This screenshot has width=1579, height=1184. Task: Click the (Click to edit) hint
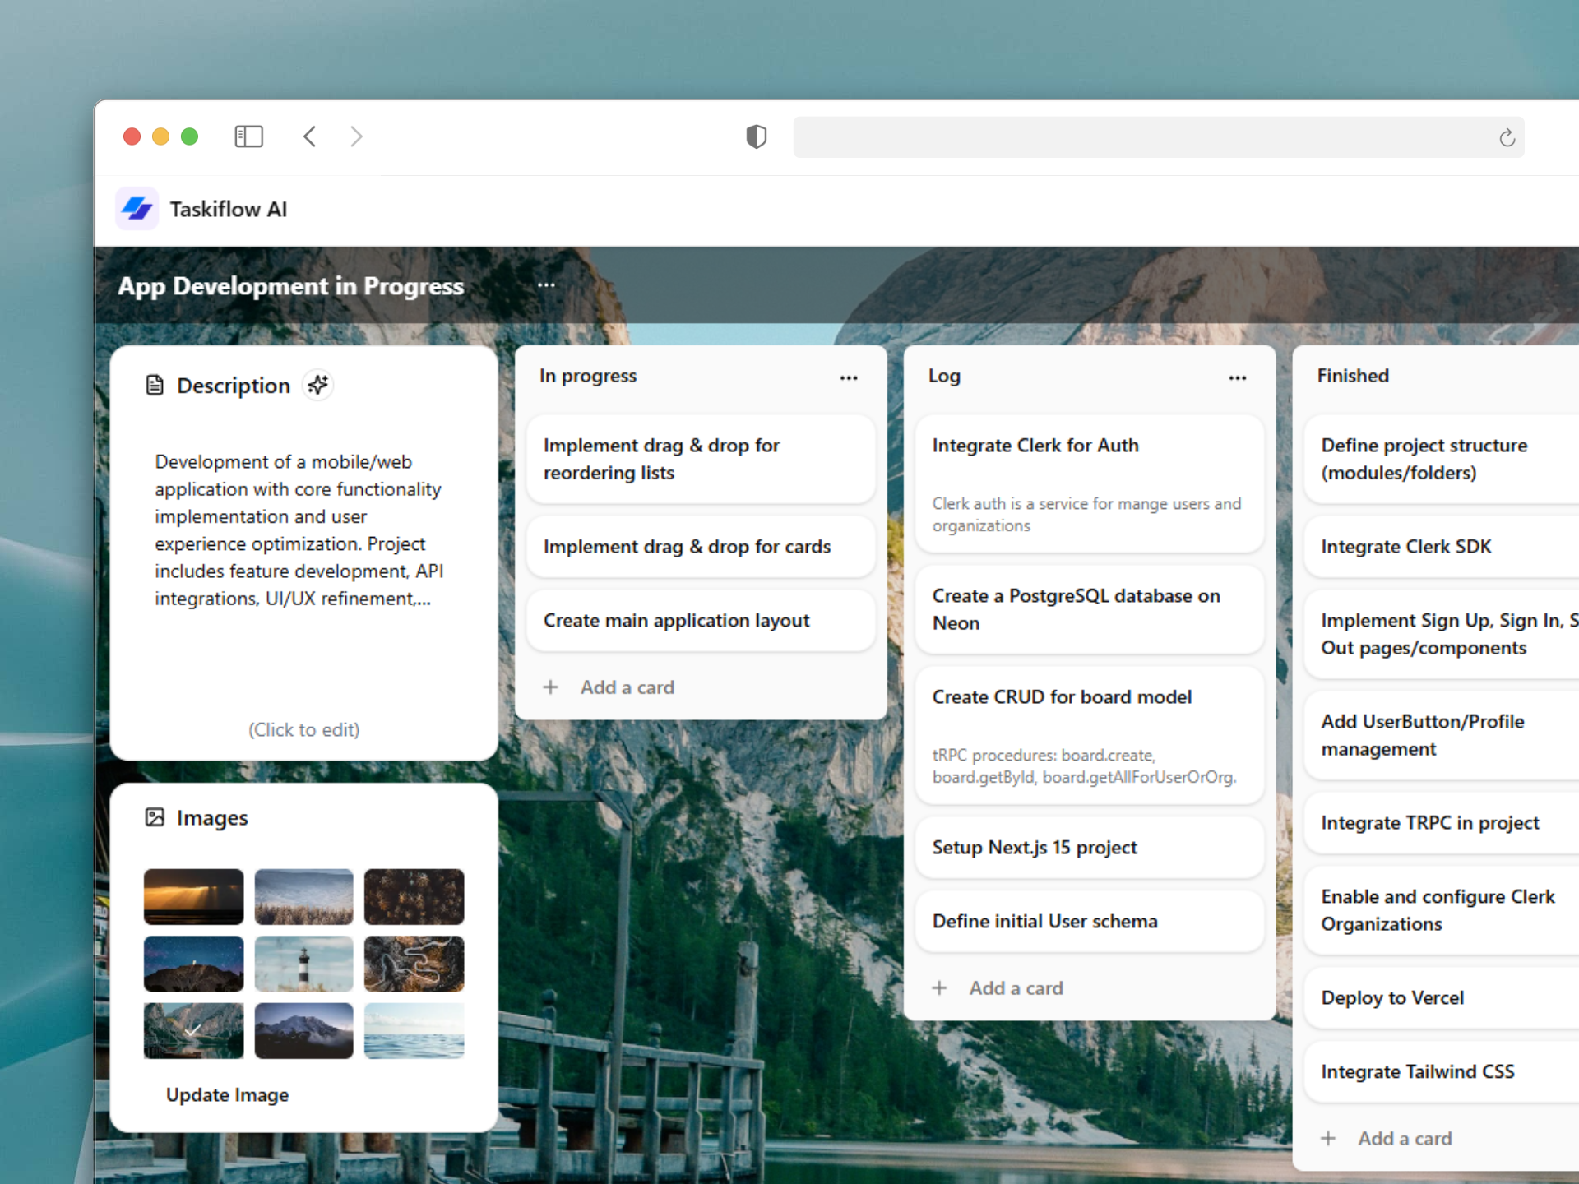click(304, 730)
